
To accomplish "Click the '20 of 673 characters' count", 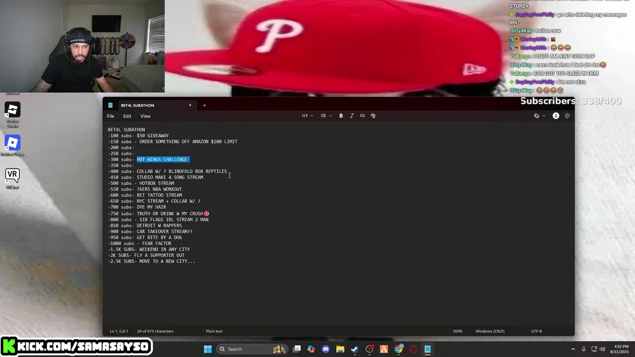I will click(x=155, y=331).
